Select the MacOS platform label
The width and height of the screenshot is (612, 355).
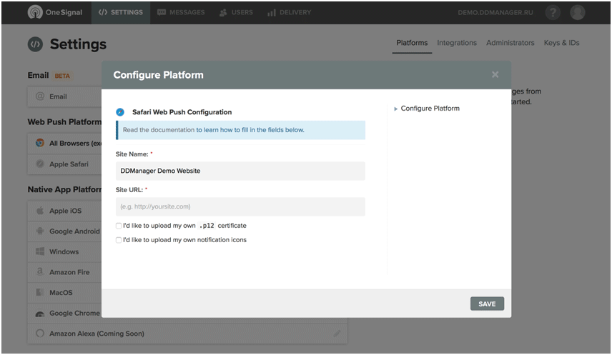61,293
